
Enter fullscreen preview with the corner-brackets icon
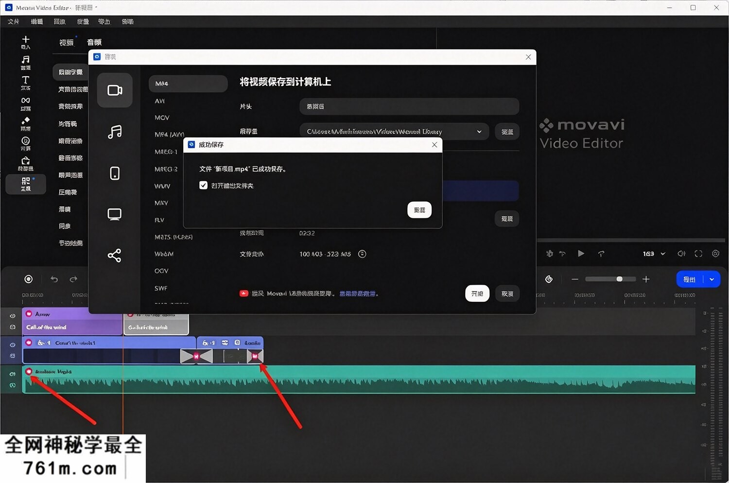[x=698, y=254]
